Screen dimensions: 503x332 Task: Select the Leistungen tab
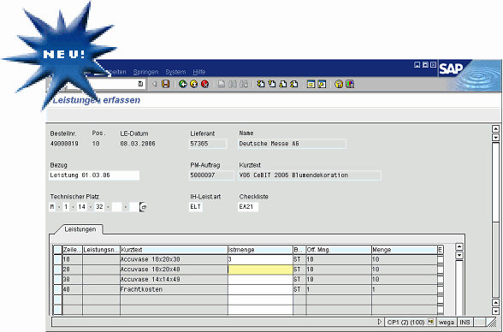pyautogui.click(x=80, y=229)
